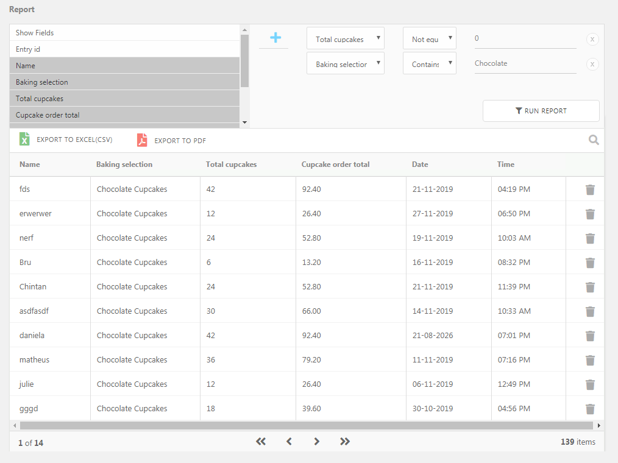Open the search magnifier icon
This screenshot has height=463, width=618.
click(x=594, y=140)
